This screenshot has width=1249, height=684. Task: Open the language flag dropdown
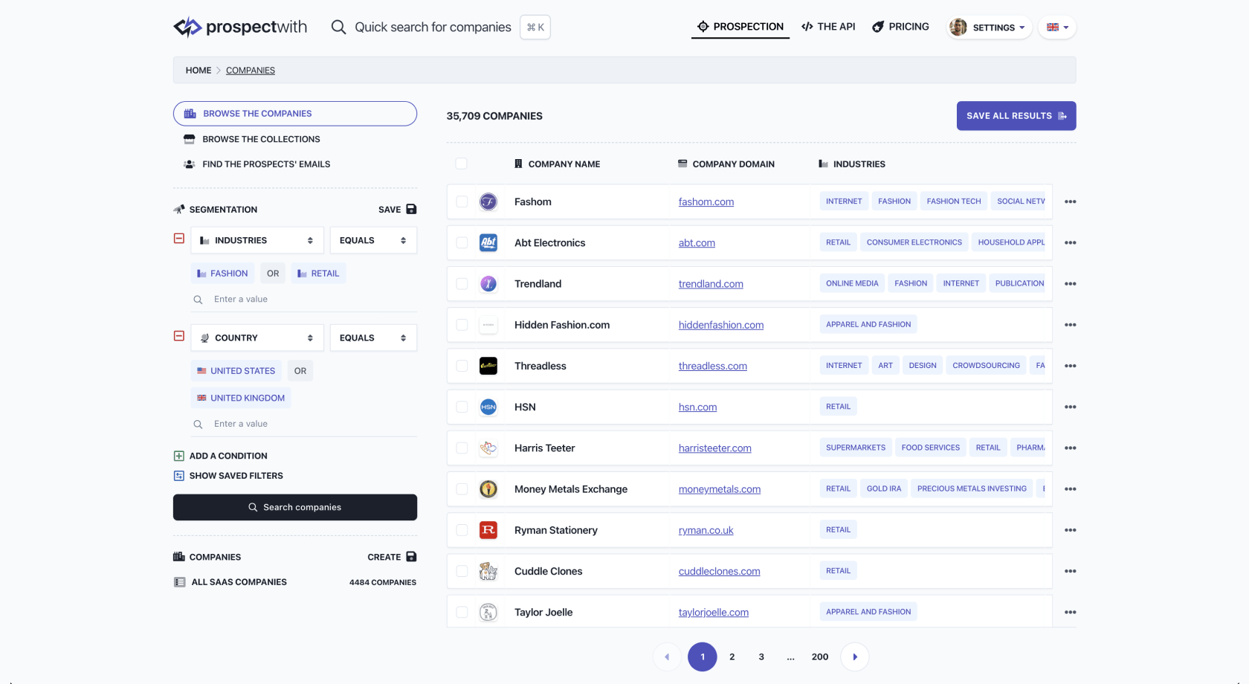point(1057,28)
